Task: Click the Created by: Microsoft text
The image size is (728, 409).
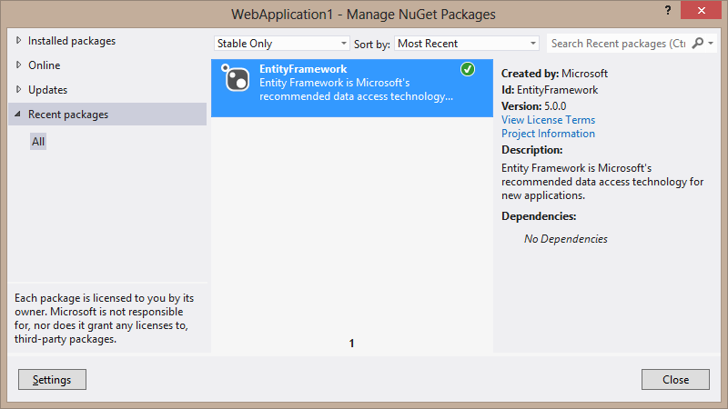Action: (x=554, y=74)
